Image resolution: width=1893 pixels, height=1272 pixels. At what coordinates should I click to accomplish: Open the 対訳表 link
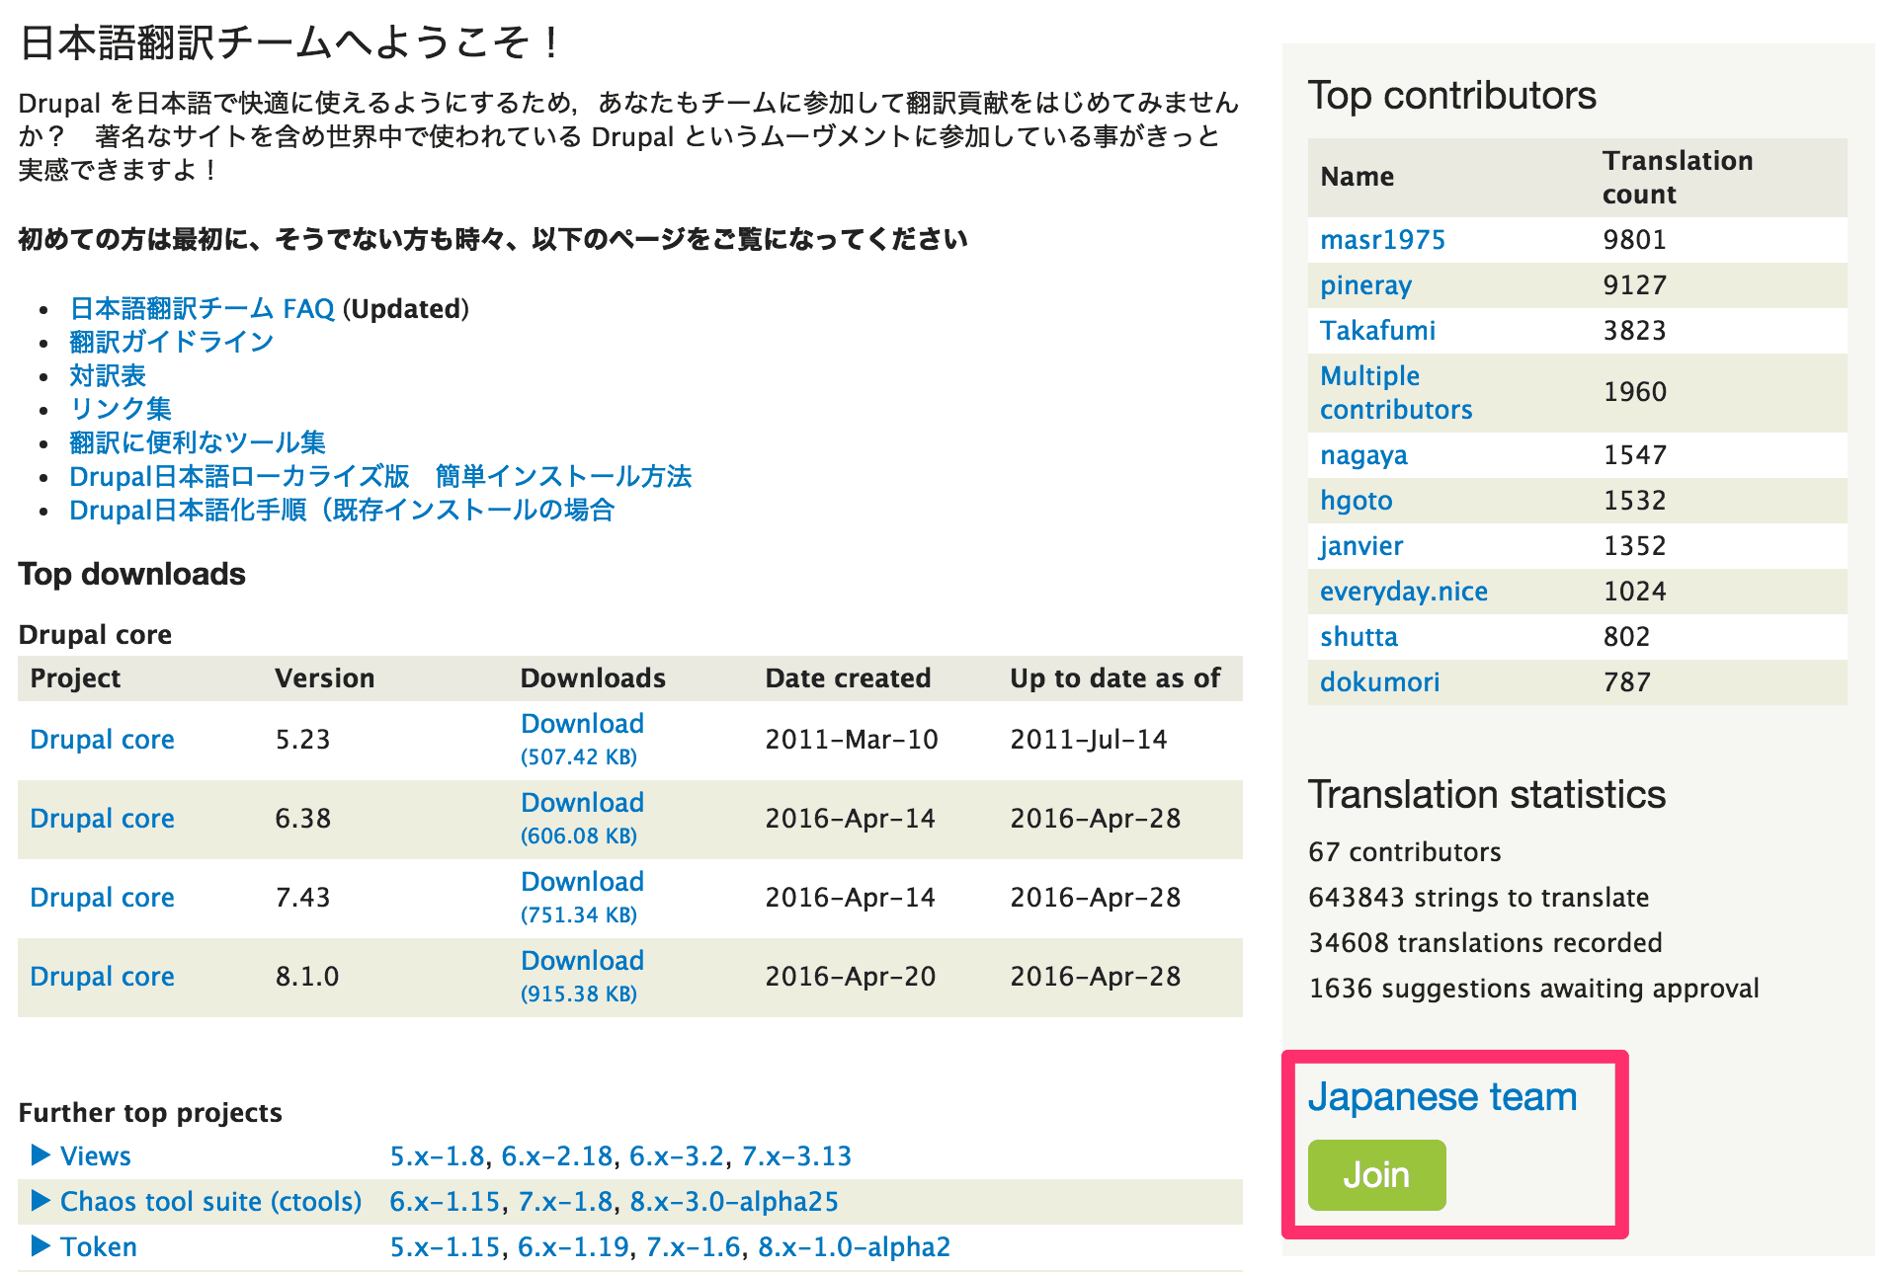[x=108, y=375]
